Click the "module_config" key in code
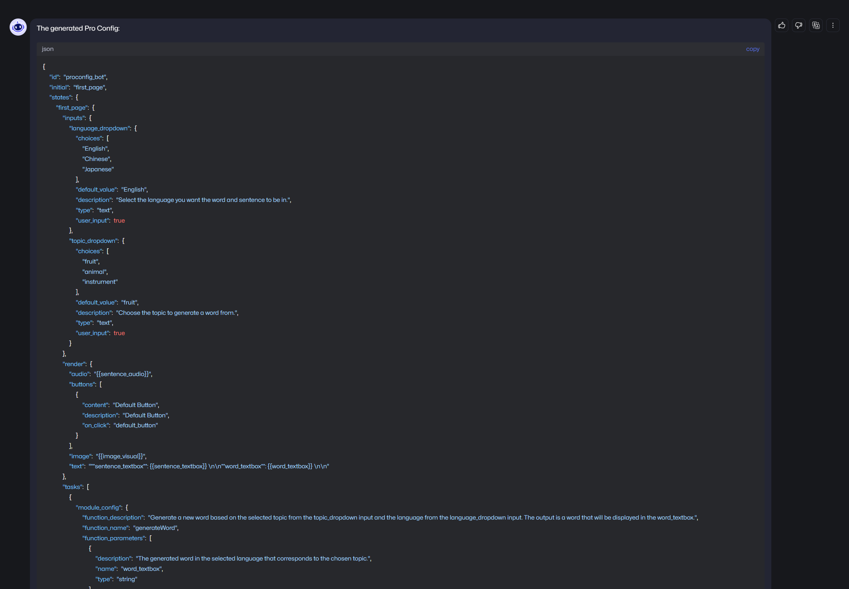Viewport: 849px width, 589px height. (98, 508)
